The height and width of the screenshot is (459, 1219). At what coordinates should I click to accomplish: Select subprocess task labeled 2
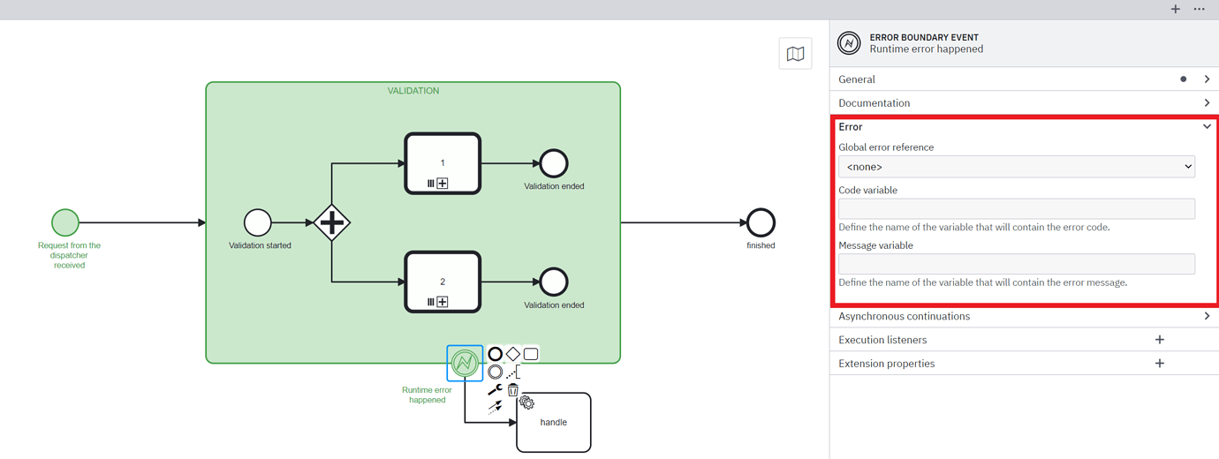443,282
